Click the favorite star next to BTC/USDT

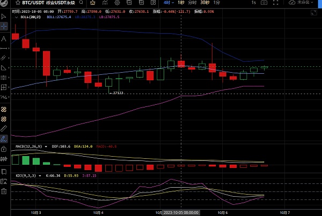click(4, 3)
